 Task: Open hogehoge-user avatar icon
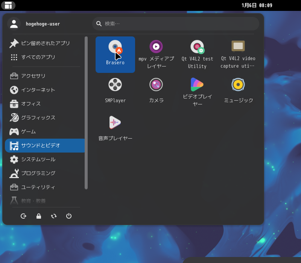[14, 24]
